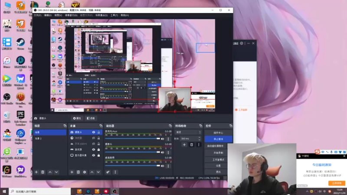Viewport: 347px width, 195px height.
Task: Mute the 桌面音频 speaker icon
Action: pyautogui.click(x=163, y=166)
